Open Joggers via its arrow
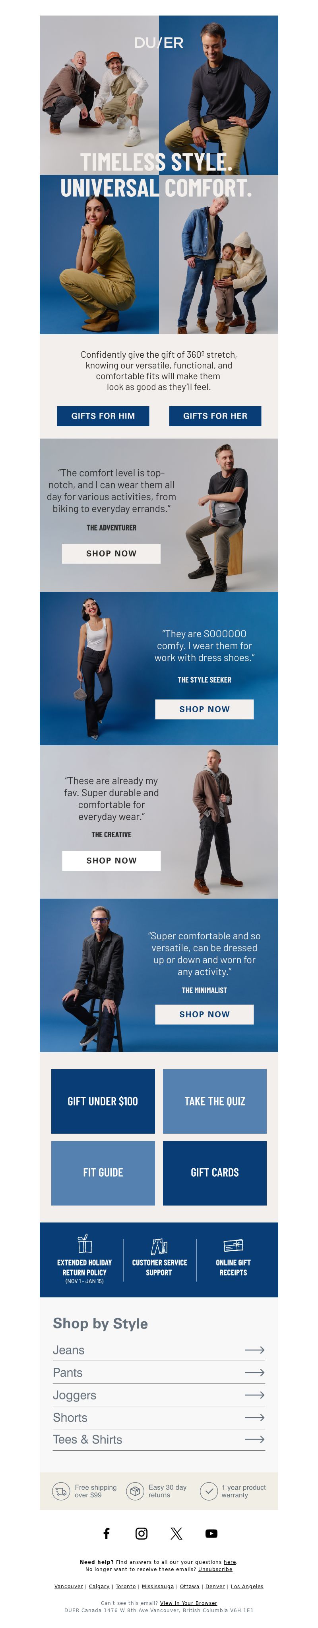 (254, 1395)
